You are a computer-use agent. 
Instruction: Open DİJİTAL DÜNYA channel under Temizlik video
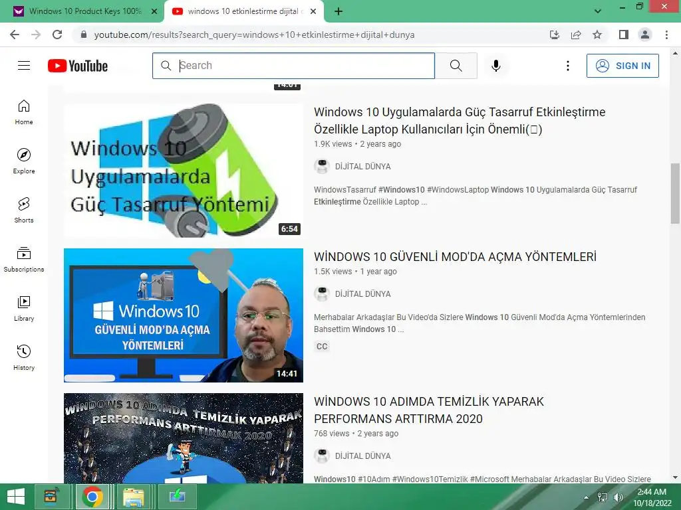[362, 456]
